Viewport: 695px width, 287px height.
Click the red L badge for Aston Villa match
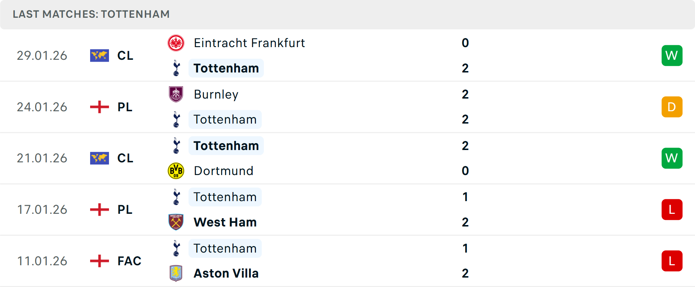[672, 261]
